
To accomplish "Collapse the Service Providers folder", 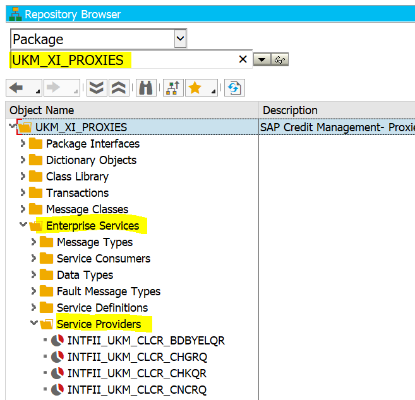I will 34,323.
